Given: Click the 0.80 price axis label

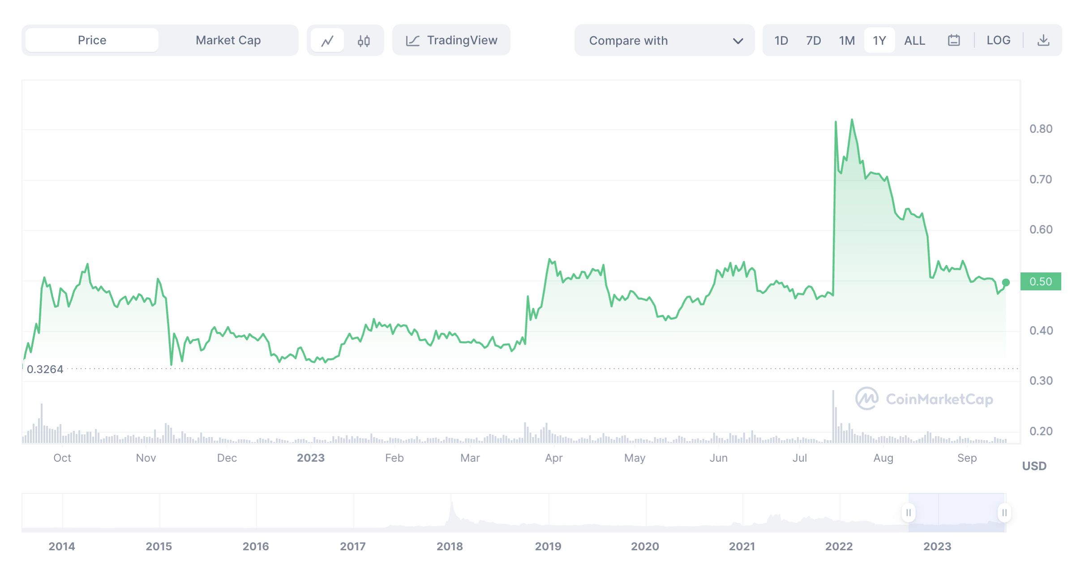Looking at the screenshot, I should tap(1041, 129).
